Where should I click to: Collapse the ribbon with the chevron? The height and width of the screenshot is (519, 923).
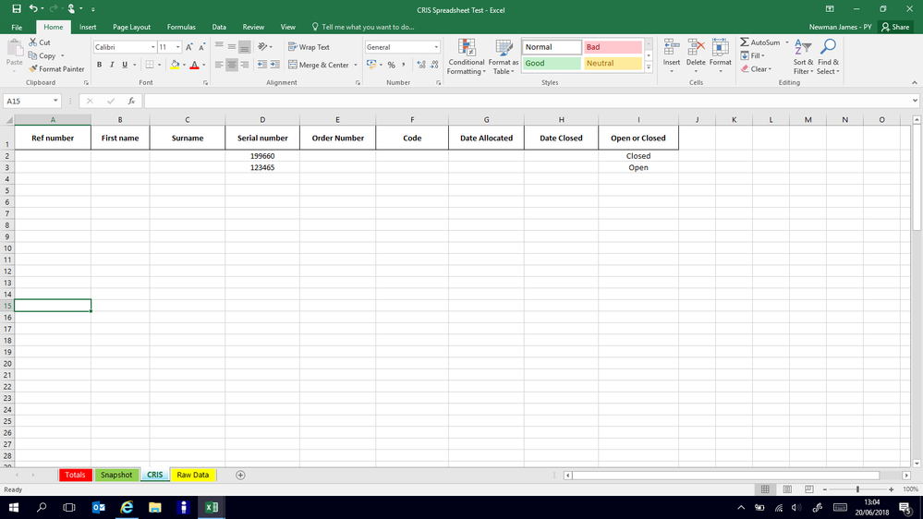[x=914, y=83]
